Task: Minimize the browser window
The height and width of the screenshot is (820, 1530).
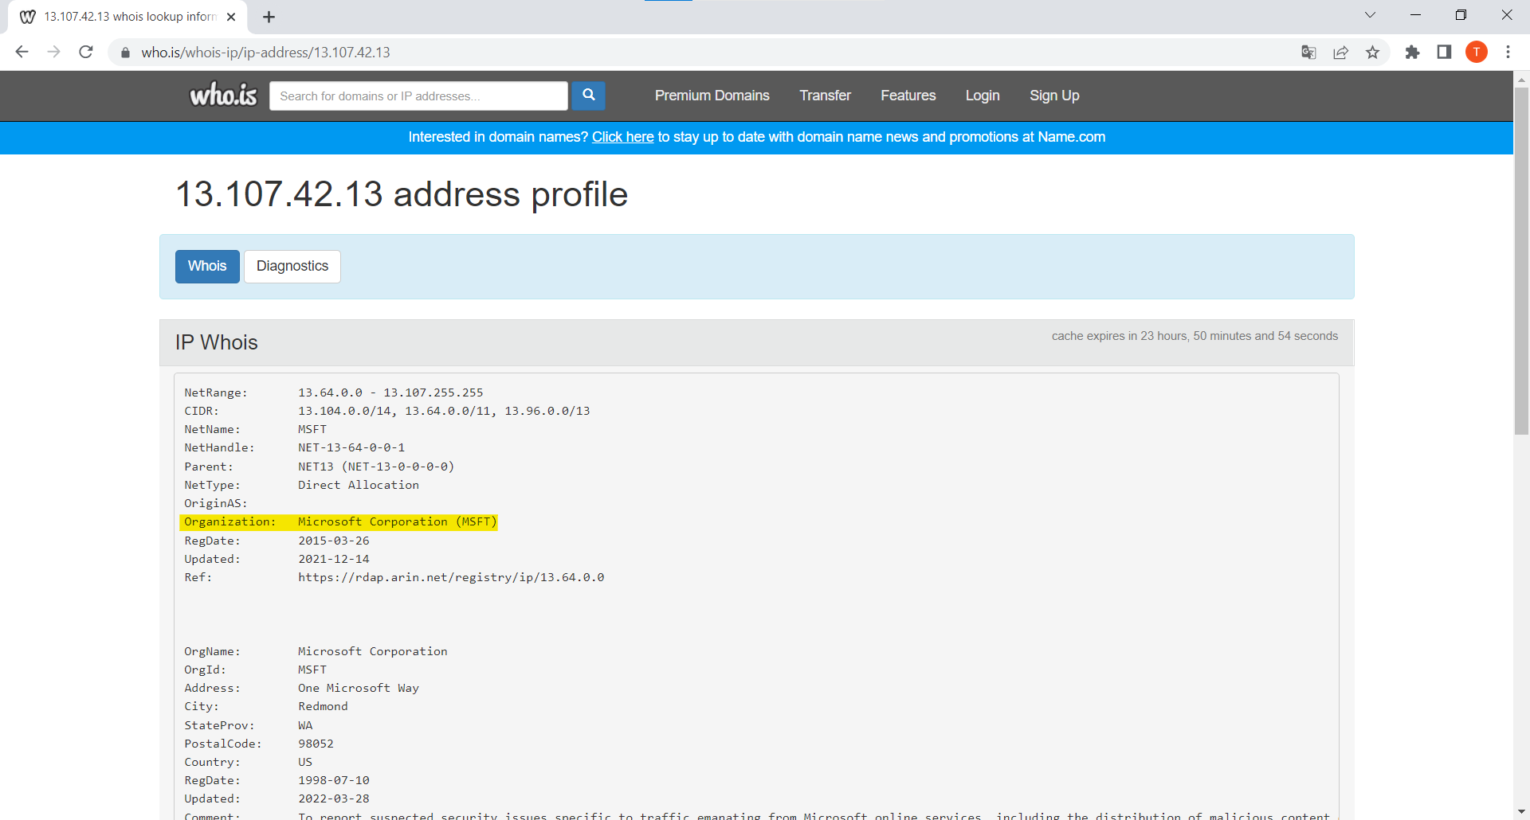Action: point(1415,15)
